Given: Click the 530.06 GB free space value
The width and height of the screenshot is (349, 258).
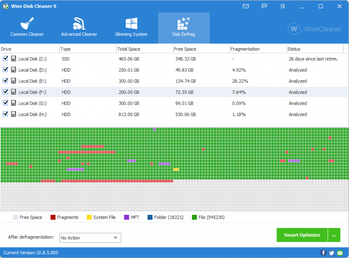Looking at the screenshot, I should (186, 114).
